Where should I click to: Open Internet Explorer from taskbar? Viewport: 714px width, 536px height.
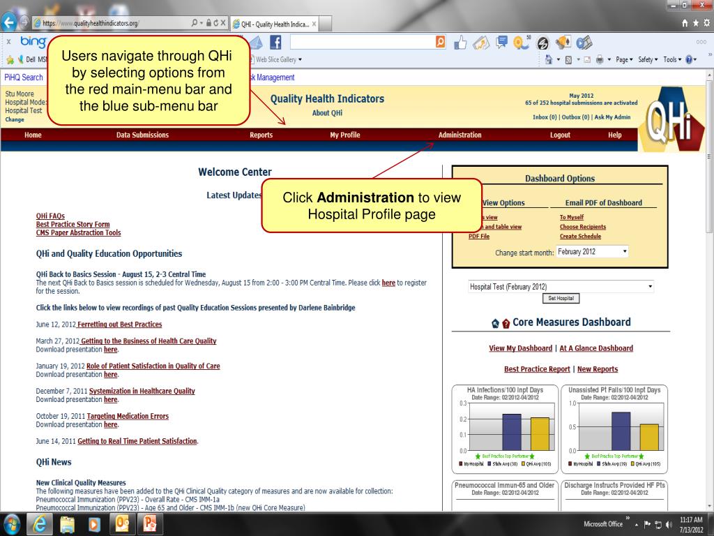click(40, 524)
